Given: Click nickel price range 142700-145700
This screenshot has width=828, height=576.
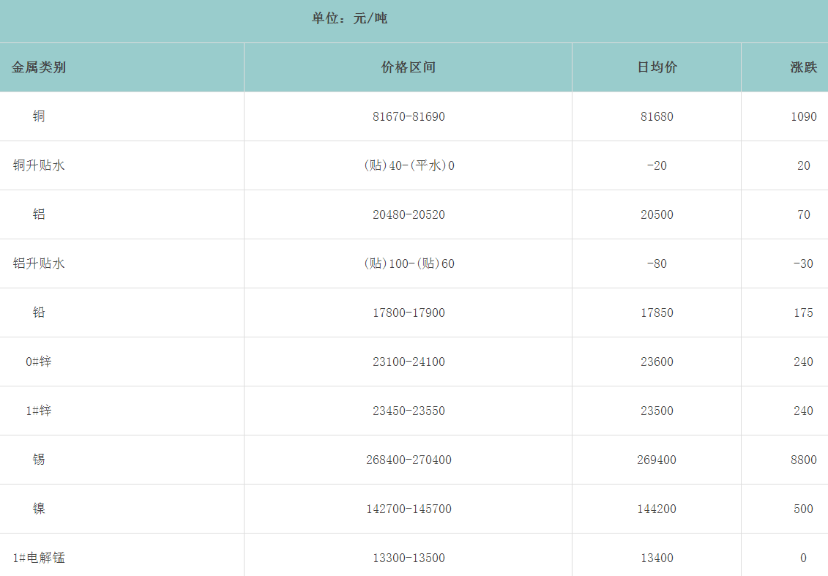Looking at the screenshot, I should pyautogui.click(x=409, y=509).
